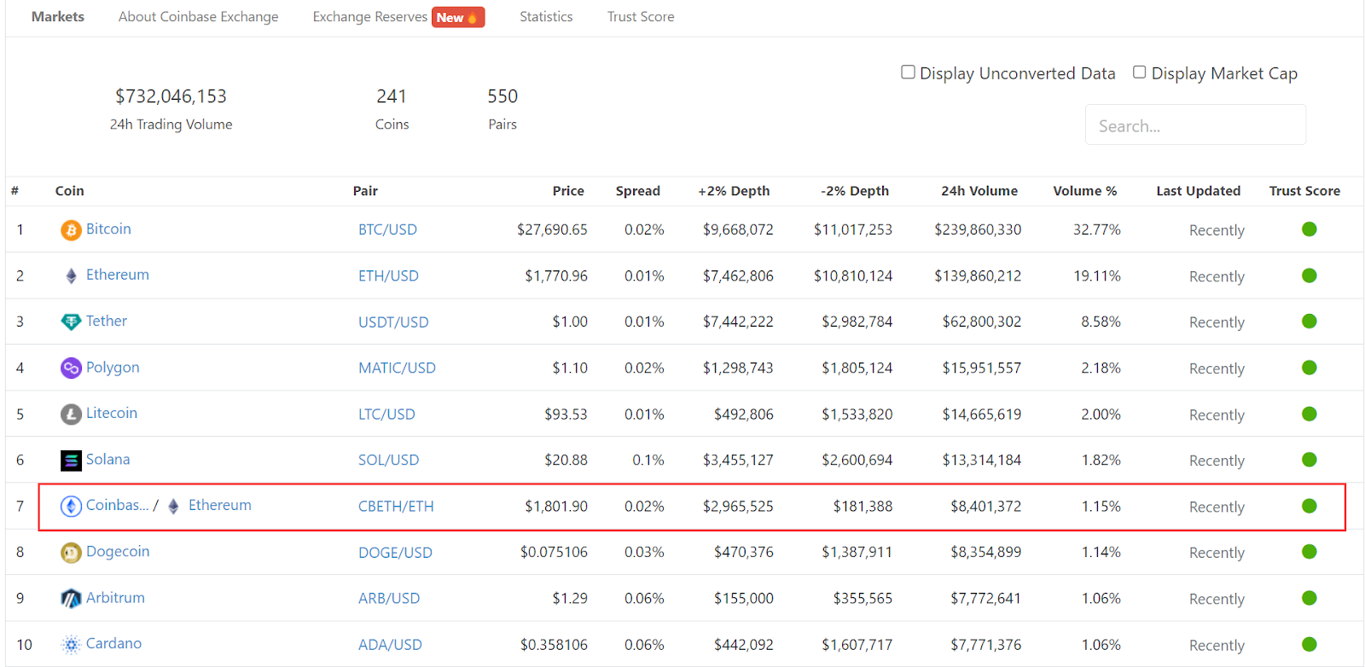Open the About Coinbase Exchange tab
Screen dimensions: 1365x667
click(199, 17)
